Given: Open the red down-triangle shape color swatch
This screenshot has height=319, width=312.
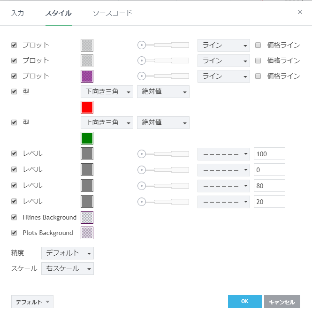Looking at the screenshot, I should point(87,107).
